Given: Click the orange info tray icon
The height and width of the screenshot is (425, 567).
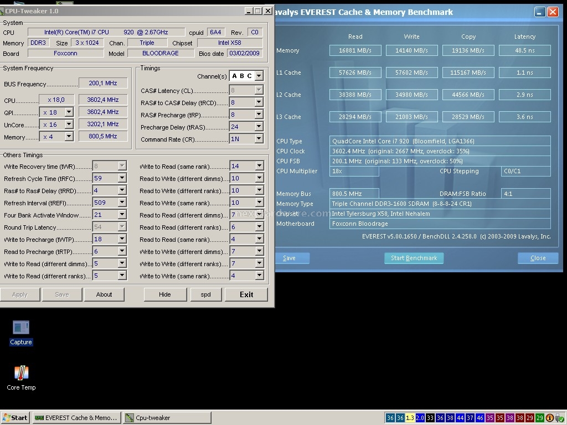Looking at the screenshot, I should pos(550,418).
